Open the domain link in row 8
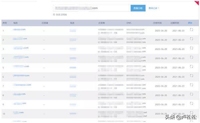Screen dimensions: 200x123 point(19,94)
